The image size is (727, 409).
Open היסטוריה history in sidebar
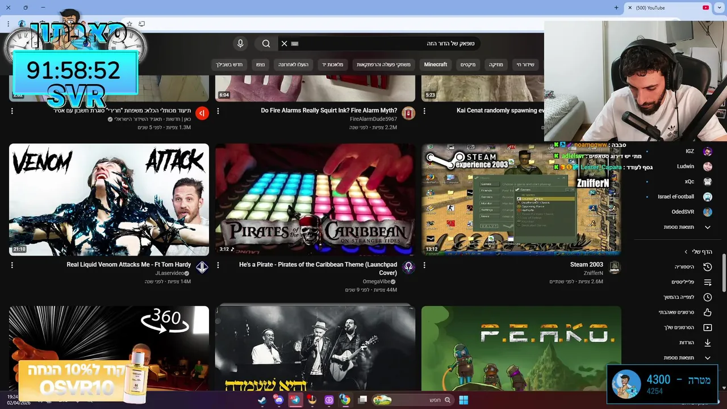(x=679, y=267)
